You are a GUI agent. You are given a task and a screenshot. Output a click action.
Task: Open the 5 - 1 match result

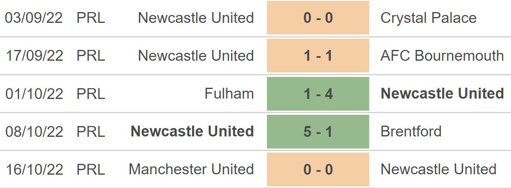click(318, 131)
